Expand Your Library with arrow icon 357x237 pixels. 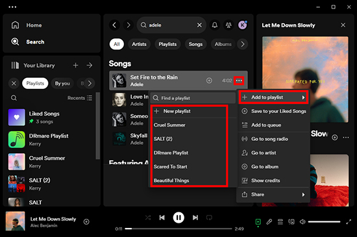(90, 66)
